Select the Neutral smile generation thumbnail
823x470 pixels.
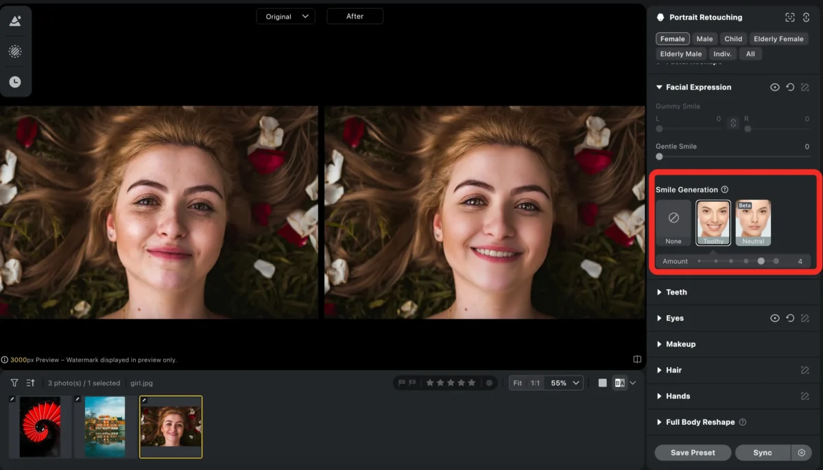(753, 223)
